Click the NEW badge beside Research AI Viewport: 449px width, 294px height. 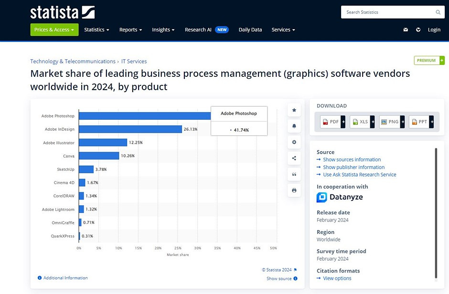click(222, 30)
